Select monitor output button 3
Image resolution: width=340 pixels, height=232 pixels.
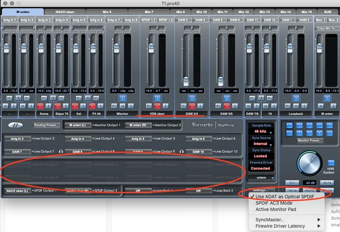(x=299, y=125)
